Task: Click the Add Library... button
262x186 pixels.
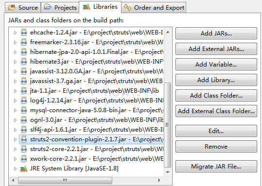Action: 216,80
